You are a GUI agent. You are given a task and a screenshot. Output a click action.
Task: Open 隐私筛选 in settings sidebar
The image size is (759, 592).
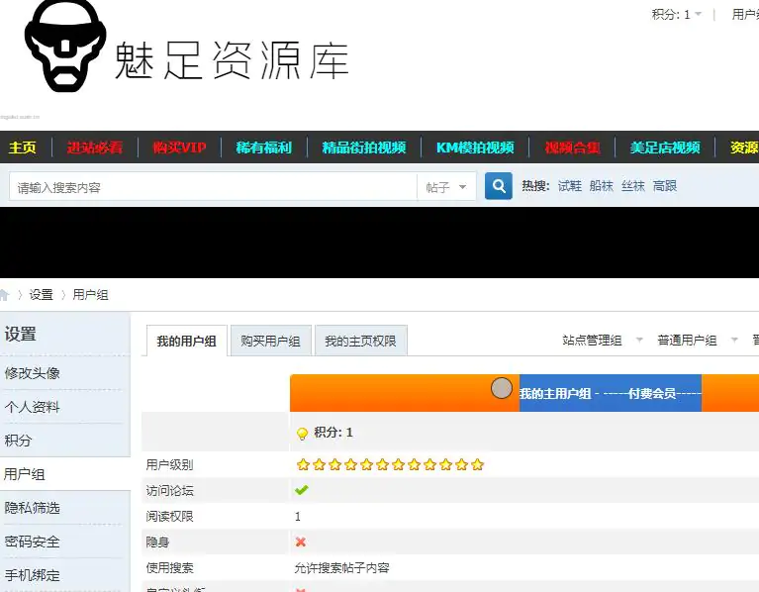tap(32, 507)
